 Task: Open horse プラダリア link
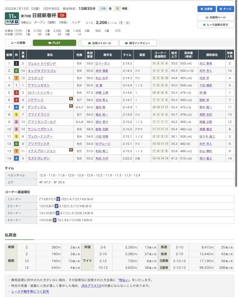pos(36,78)
